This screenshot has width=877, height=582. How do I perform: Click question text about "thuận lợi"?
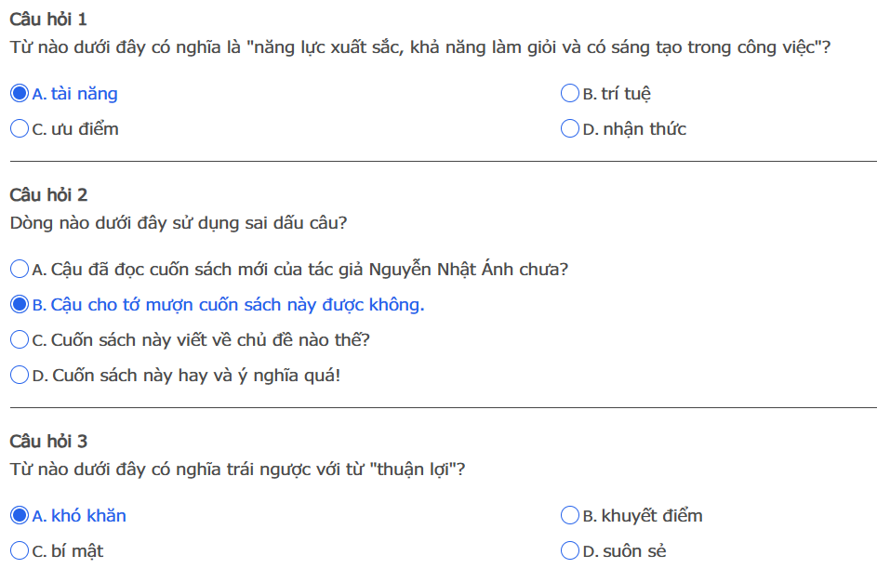(x=237, y=470)
